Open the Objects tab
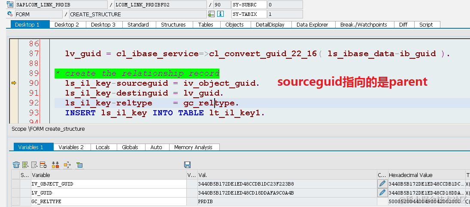Image resolution: width=470 pixels, height=207 pixels. (x=234, y=24)
